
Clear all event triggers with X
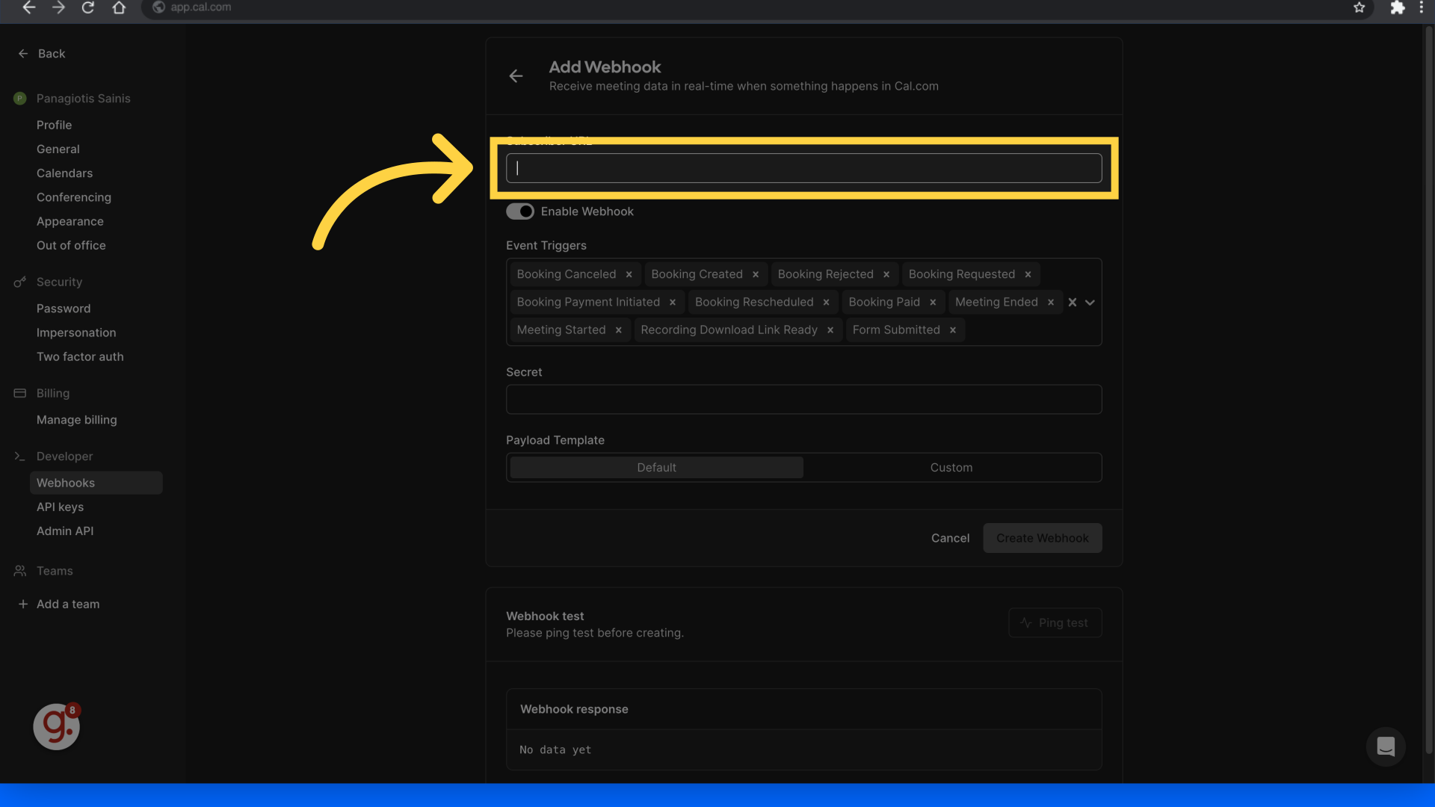(x=1073, y=302)
